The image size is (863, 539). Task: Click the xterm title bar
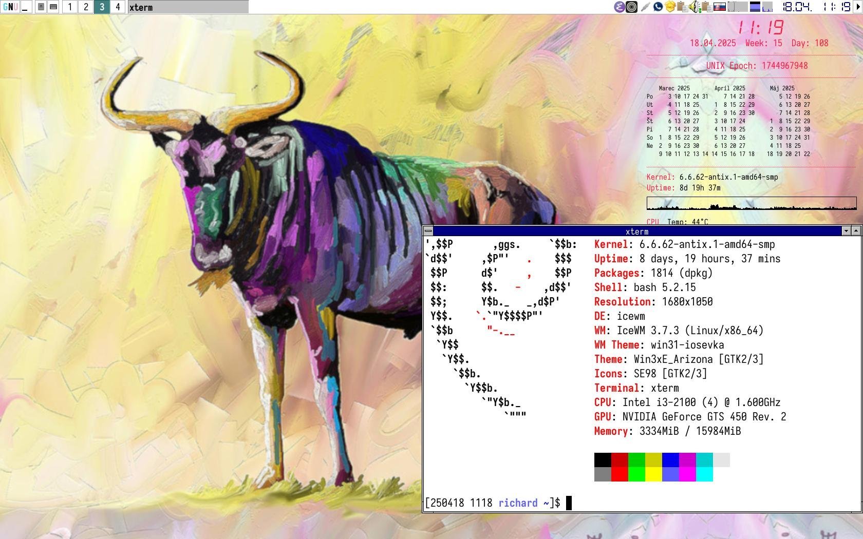pos(637,231)
